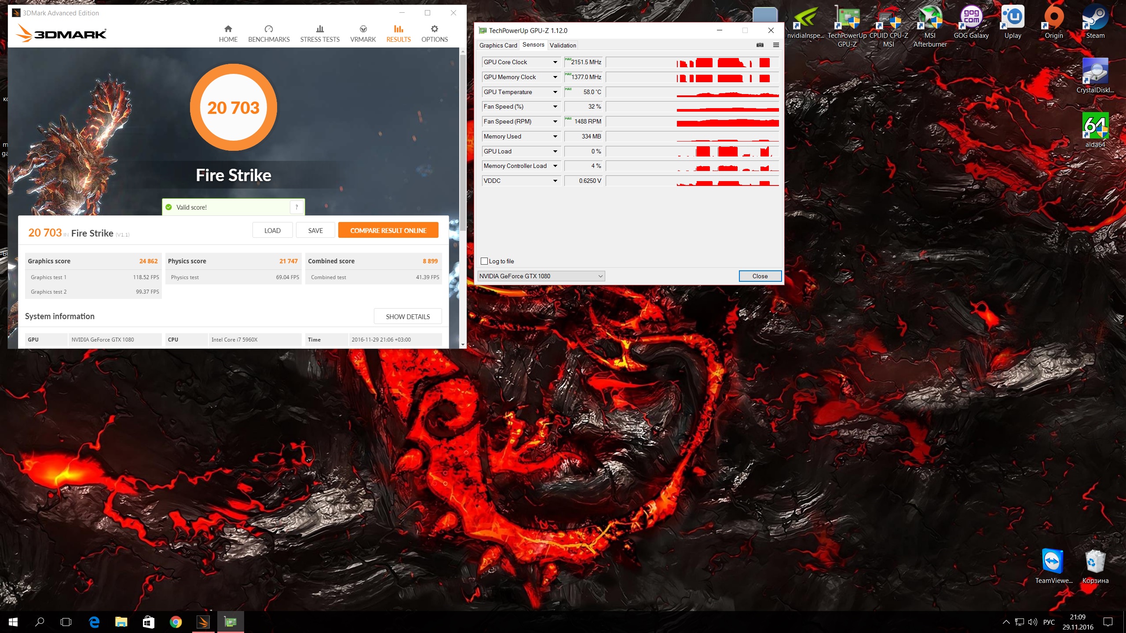Image resolution: width=1126 pixels, height=633 pixels.
Task: Enable the Log to file checkbox
Action: click(484, 261)
